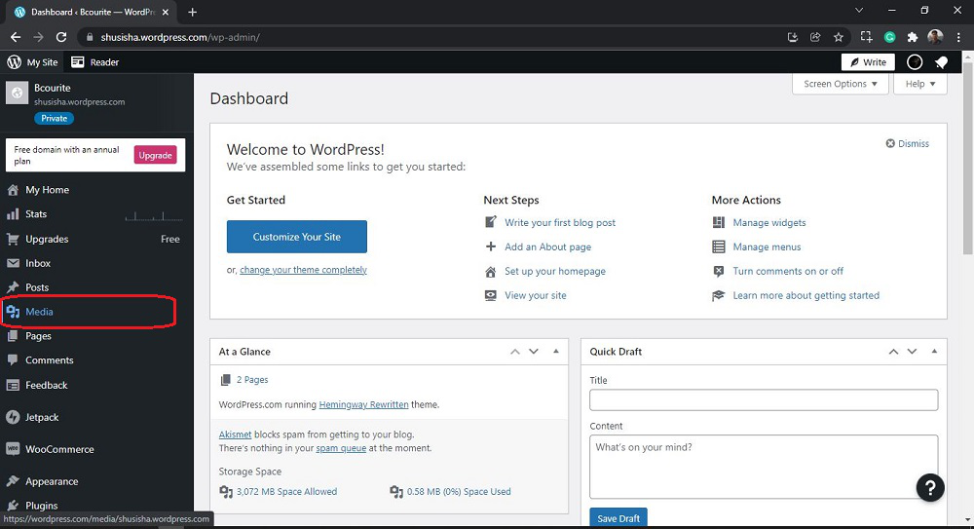974x529 pixels.
Task: Click the browser reload icon
Action: [60, 37]
